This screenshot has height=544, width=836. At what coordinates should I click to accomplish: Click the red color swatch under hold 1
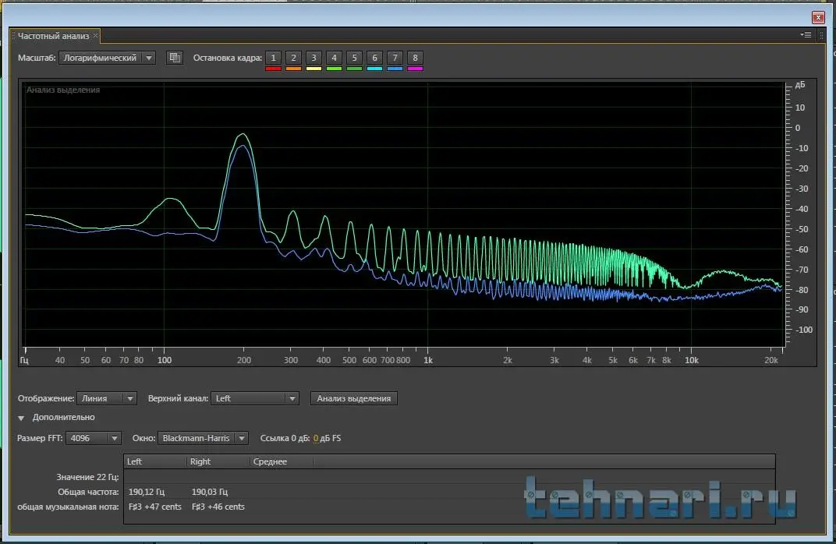point(273,69)
